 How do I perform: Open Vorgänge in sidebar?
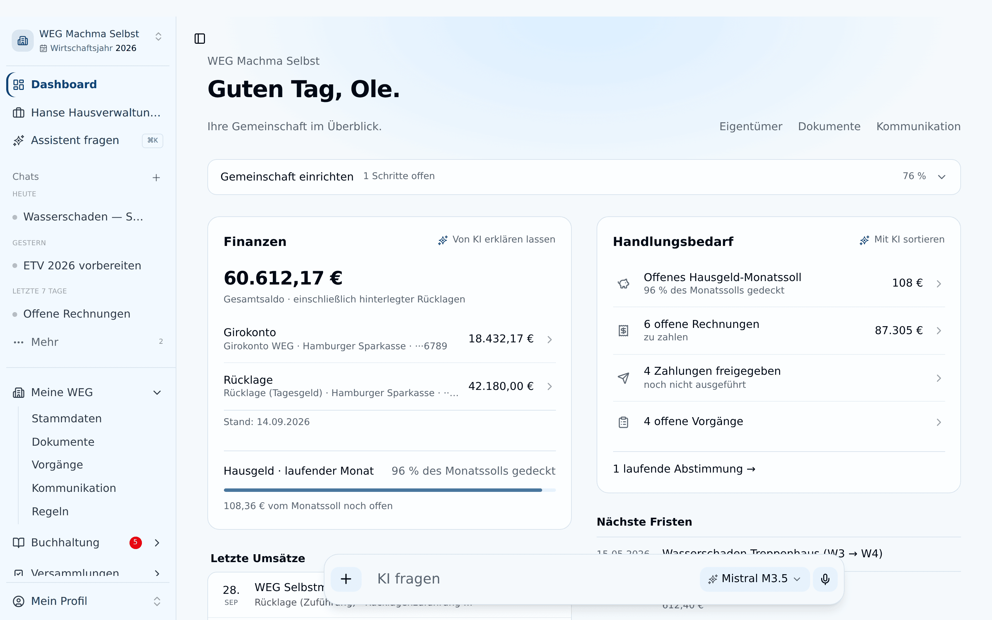coord(58,465)
